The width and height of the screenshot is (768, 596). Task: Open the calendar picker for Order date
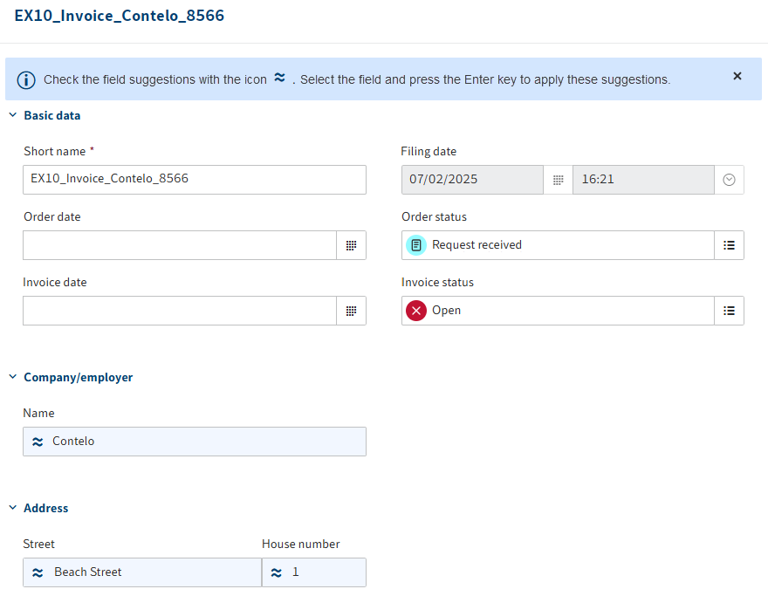(352, 245)
